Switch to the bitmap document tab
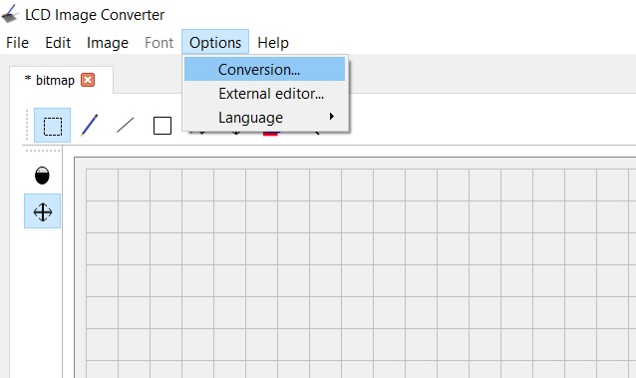636x378 pixels. pyautogui.click(x=61, y=80)
